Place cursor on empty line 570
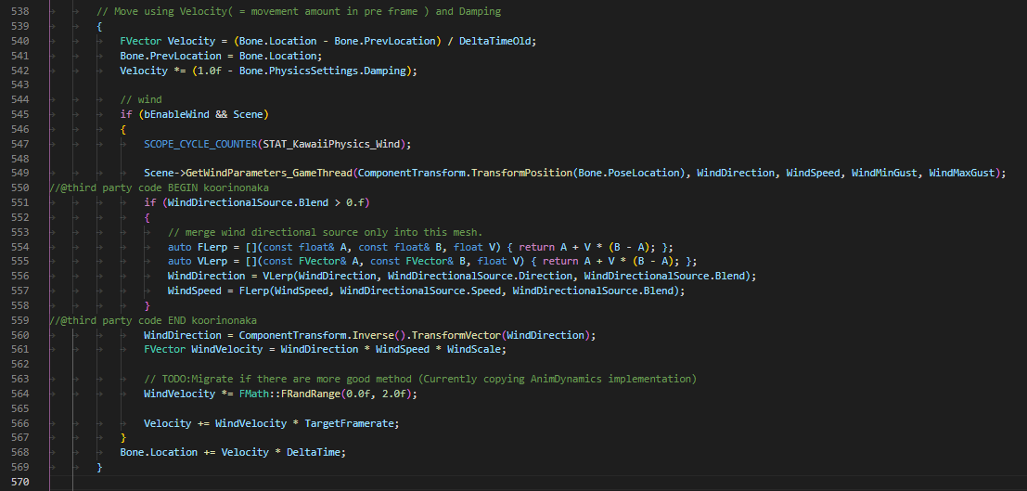This screenshot has width=1027, height=491. [537, 482]
